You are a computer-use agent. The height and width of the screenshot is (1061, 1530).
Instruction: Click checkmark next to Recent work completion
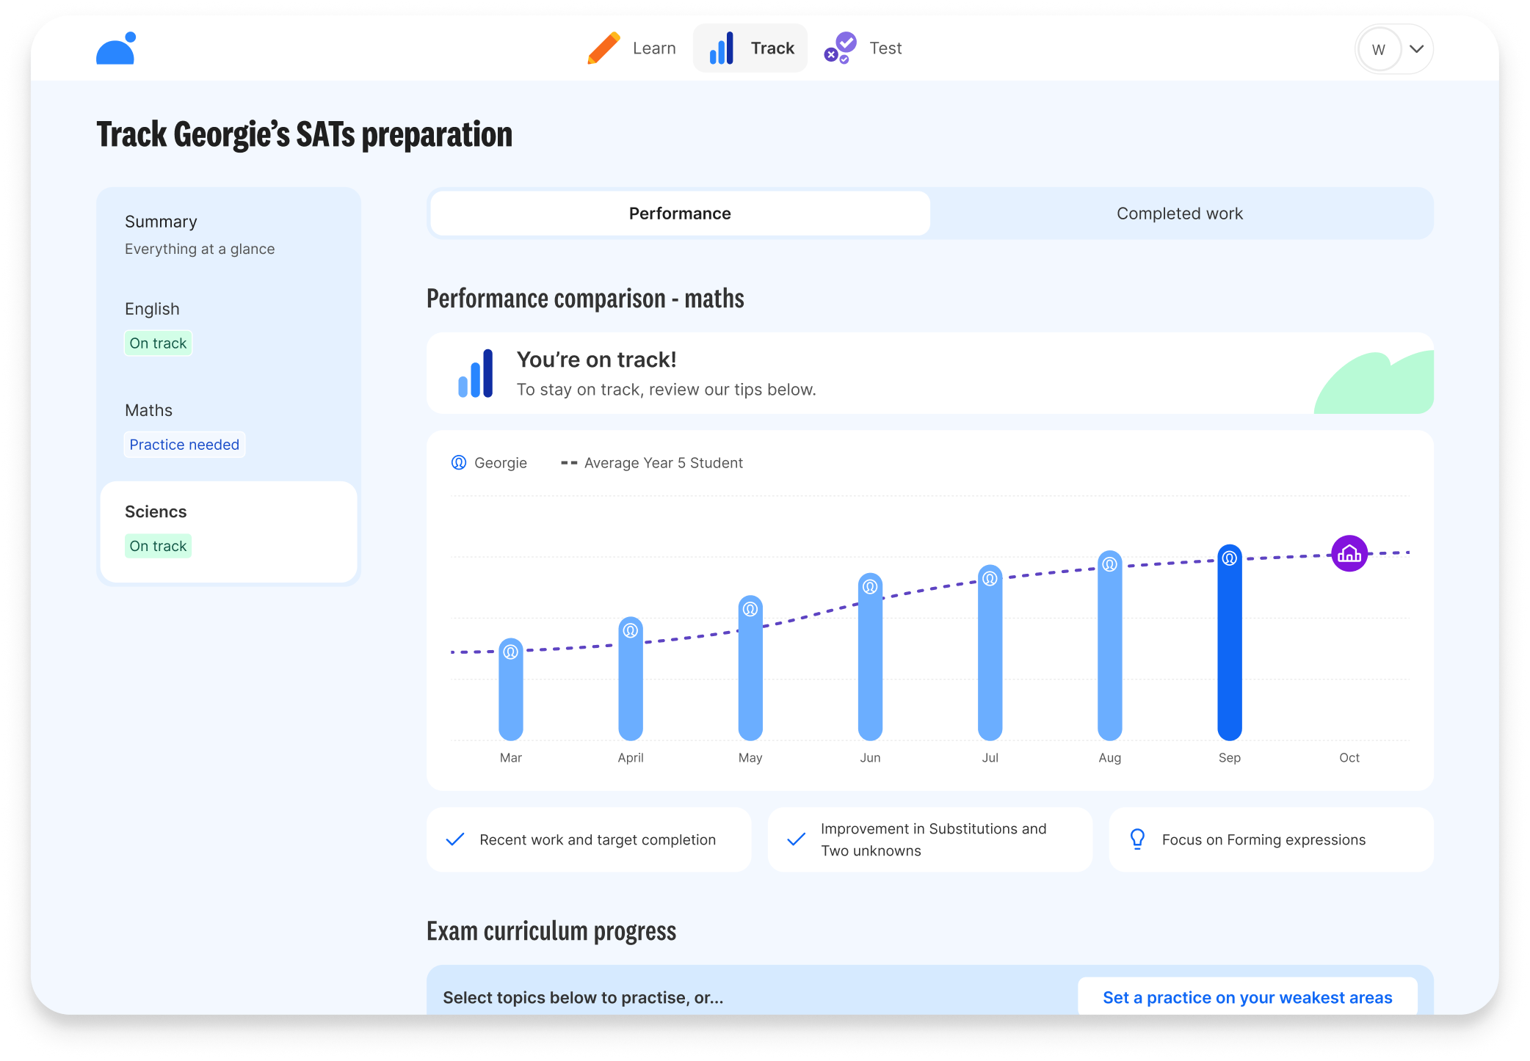455,839
